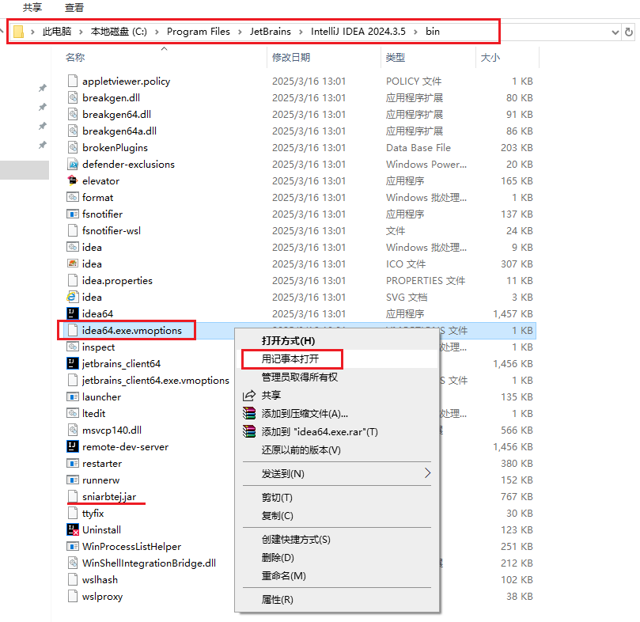Image resolution: width=640 pixels, height=622 pixels.
Task: Navigate to 此电脑 breadcrumb
Action: pyautogui.click(x=57, y=32)
